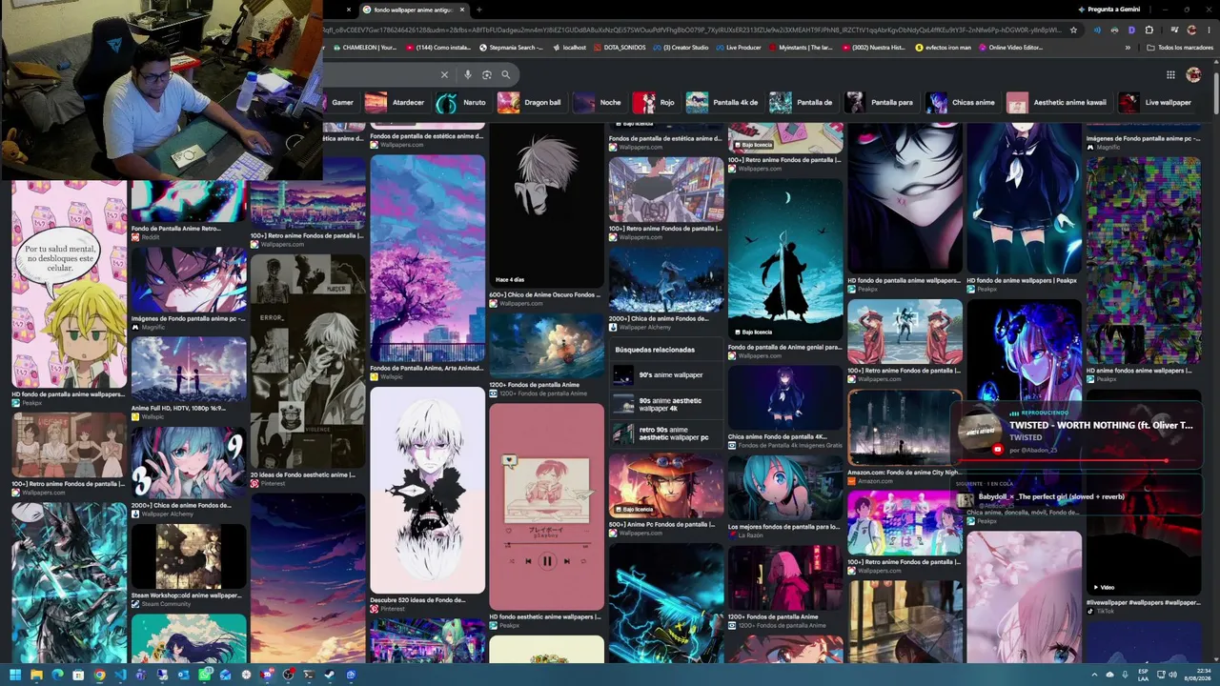Open Microsoft Store from the taskbar

(78, 675)
